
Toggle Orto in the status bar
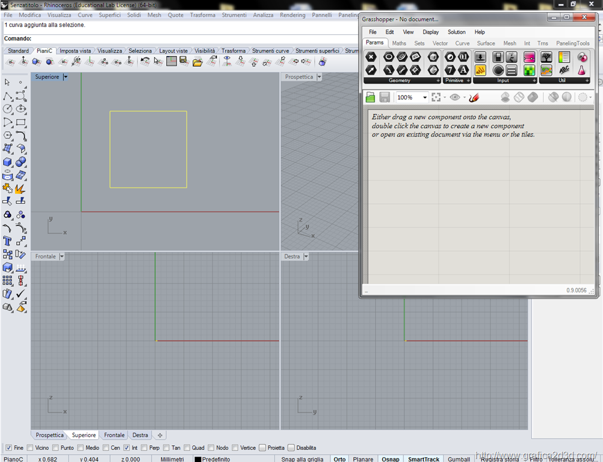339,459
